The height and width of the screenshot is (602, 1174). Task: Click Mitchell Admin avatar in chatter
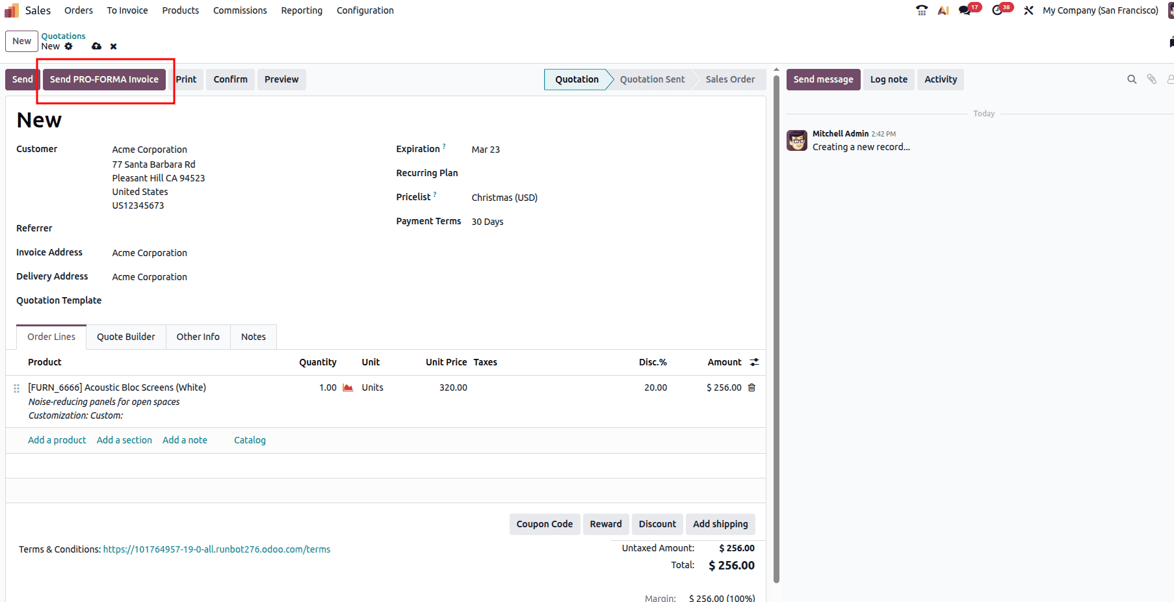click(797, 140)
